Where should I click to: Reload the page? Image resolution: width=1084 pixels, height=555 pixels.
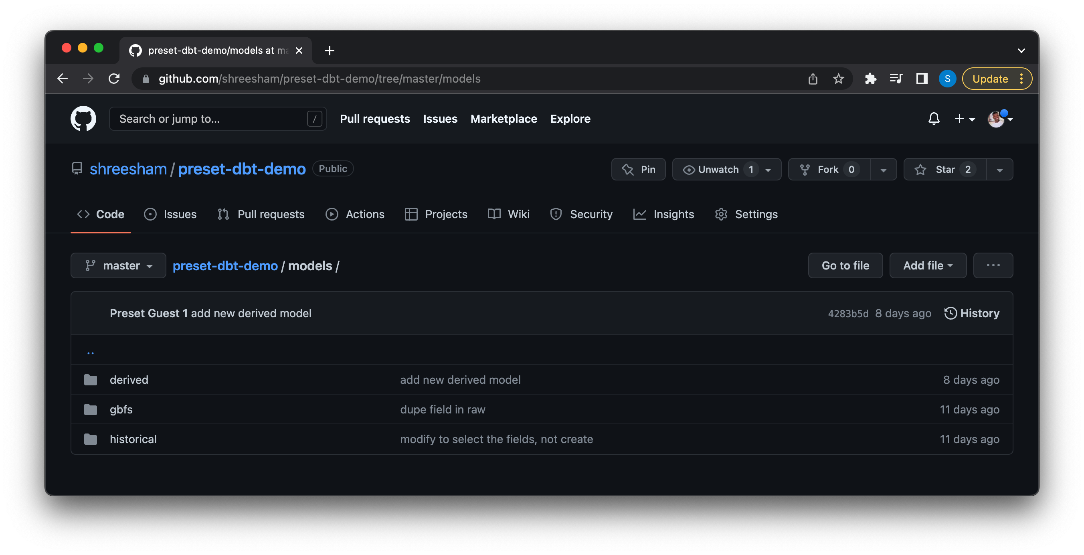pyautogui.click(x=114, y=79)
